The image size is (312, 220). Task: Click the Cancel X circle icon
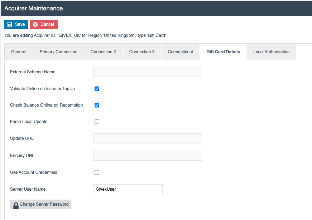pos(35,24)
